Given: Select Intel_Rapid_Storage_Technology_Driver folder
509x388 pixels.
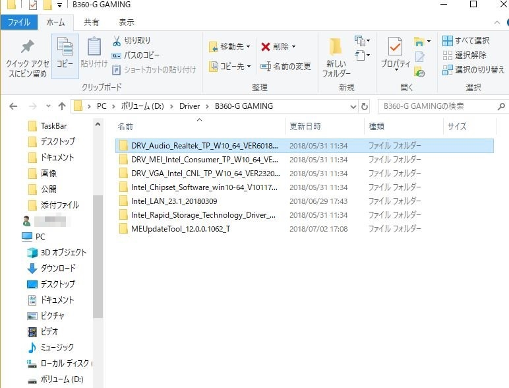Looking at the screenshot, I should [305, 215].
